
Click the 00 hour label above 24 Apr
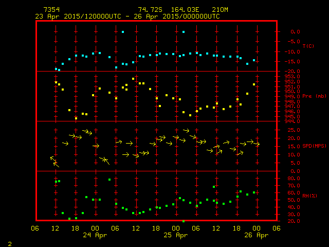click(95, 228)
